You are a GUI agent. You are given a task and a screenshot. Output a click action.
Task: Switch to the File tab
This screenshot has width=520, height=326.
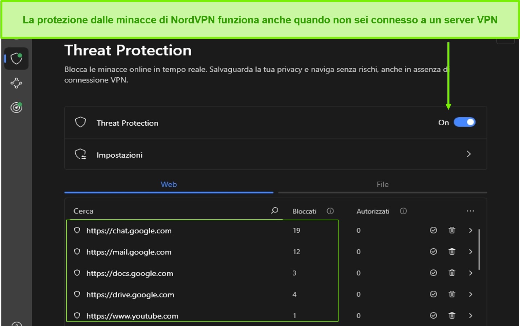point(382,184)
